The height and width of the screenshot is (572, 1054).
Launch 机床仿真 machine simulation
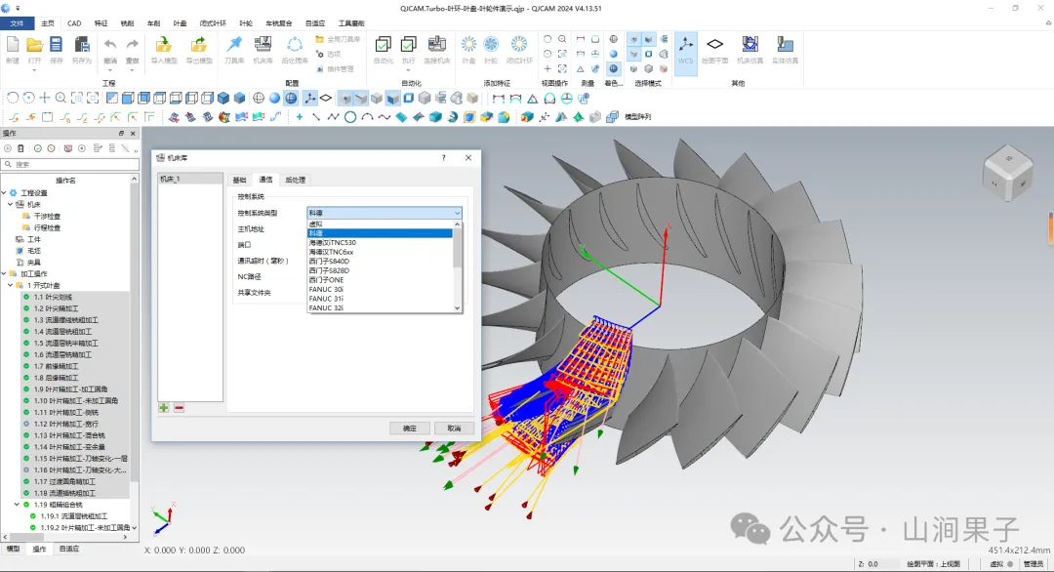[x=750, y=51]
